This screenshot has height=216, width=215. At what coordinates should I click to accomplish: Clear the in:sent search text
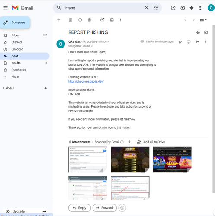point(147,8)
